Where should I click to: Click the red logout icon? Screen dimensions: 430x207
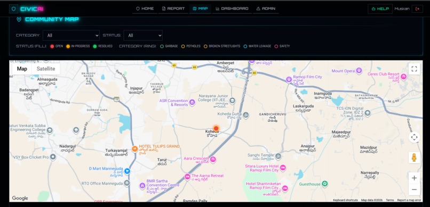[x=417, y=9]
